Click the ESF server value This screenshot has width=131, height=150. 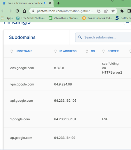point(105,119)
